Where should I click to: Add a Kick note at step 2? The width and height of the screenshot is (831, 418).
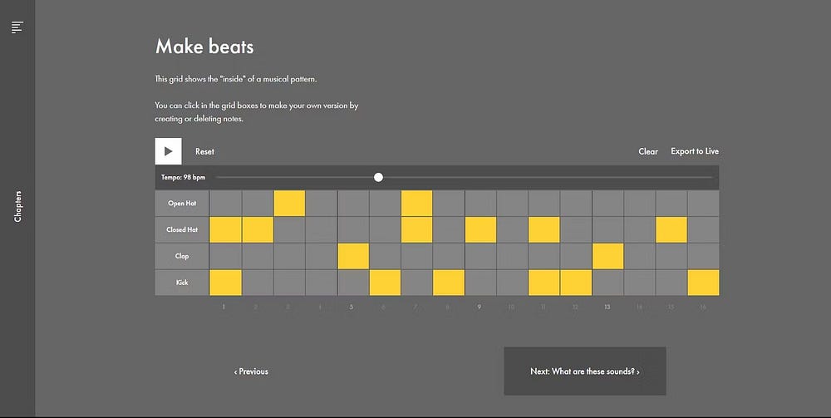(x=258, y=283)
